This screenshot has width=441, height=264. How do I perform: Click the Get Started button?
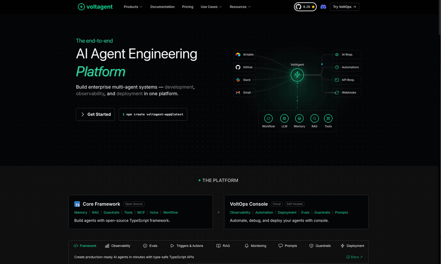(x=95, y=114)
